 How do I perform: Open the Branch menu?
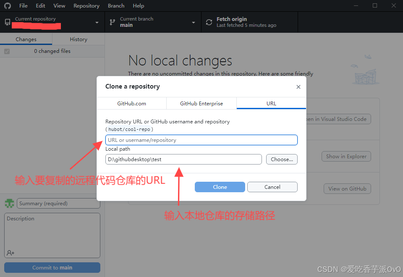[116, 5]
